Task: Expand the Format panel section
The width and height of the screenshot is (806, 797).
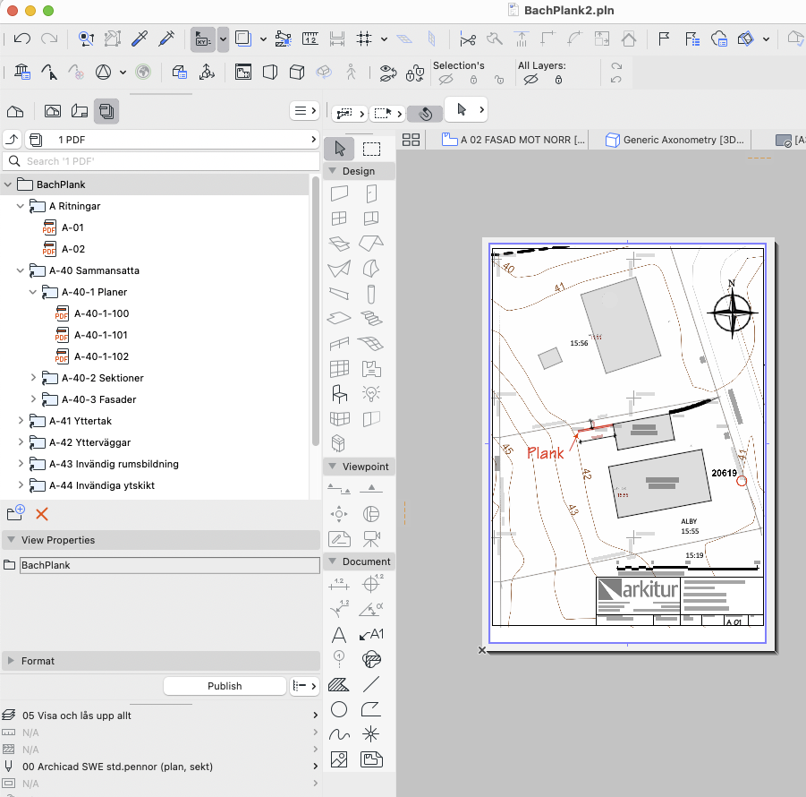Action: [x=11, y=661]
